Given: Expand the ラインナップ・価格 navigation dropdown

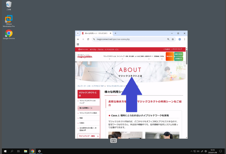Looking at the screenshot, I should 122,57.
